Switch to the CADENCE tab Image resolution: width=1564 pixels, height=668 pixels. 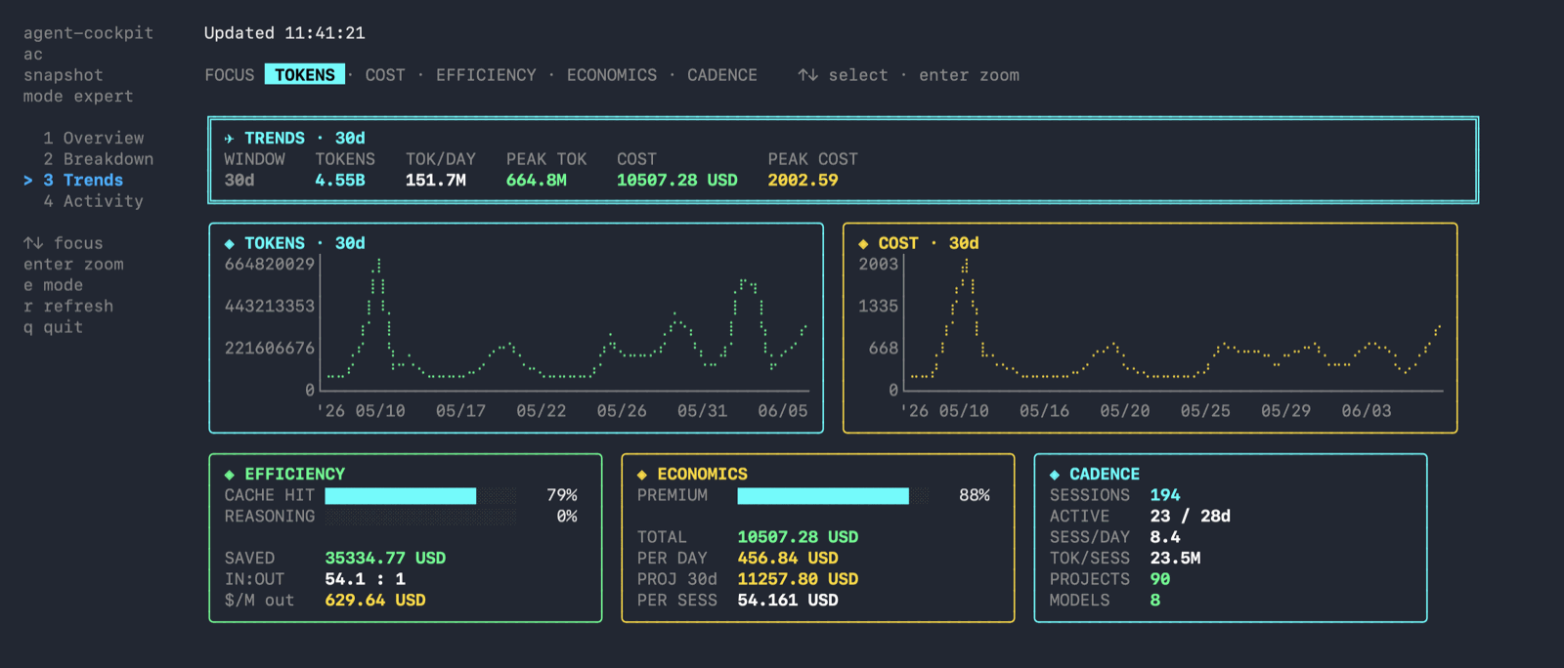[x=722, y=75]
